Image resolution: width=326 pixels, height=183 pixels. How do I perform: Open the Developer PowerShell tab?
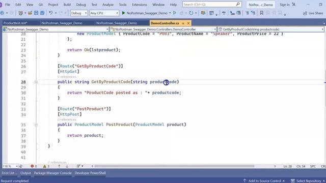pos(90,173)
